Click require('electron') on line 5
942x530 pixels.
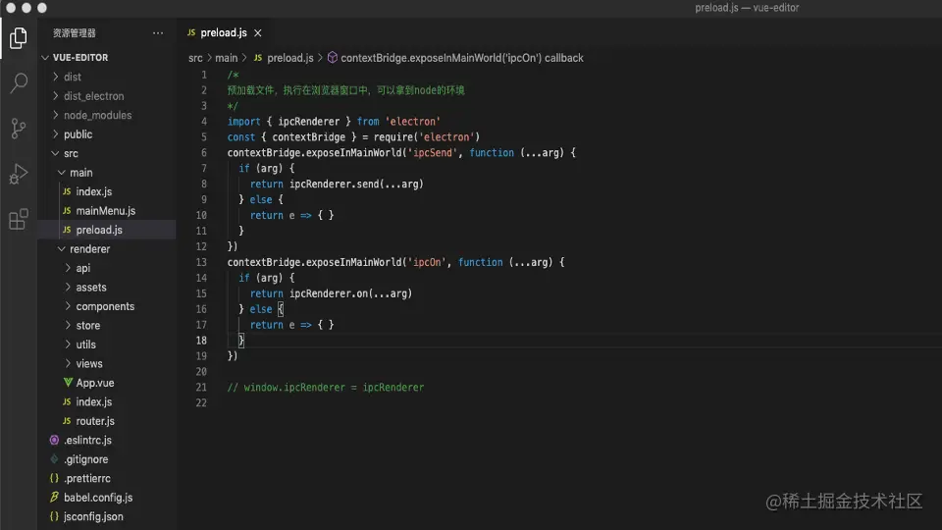click(427, 137)
